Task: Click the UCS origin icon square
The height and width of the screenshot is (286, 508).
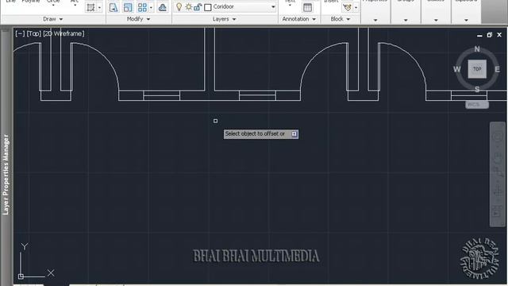Action: pyautogui.click(x=21, y=276)
